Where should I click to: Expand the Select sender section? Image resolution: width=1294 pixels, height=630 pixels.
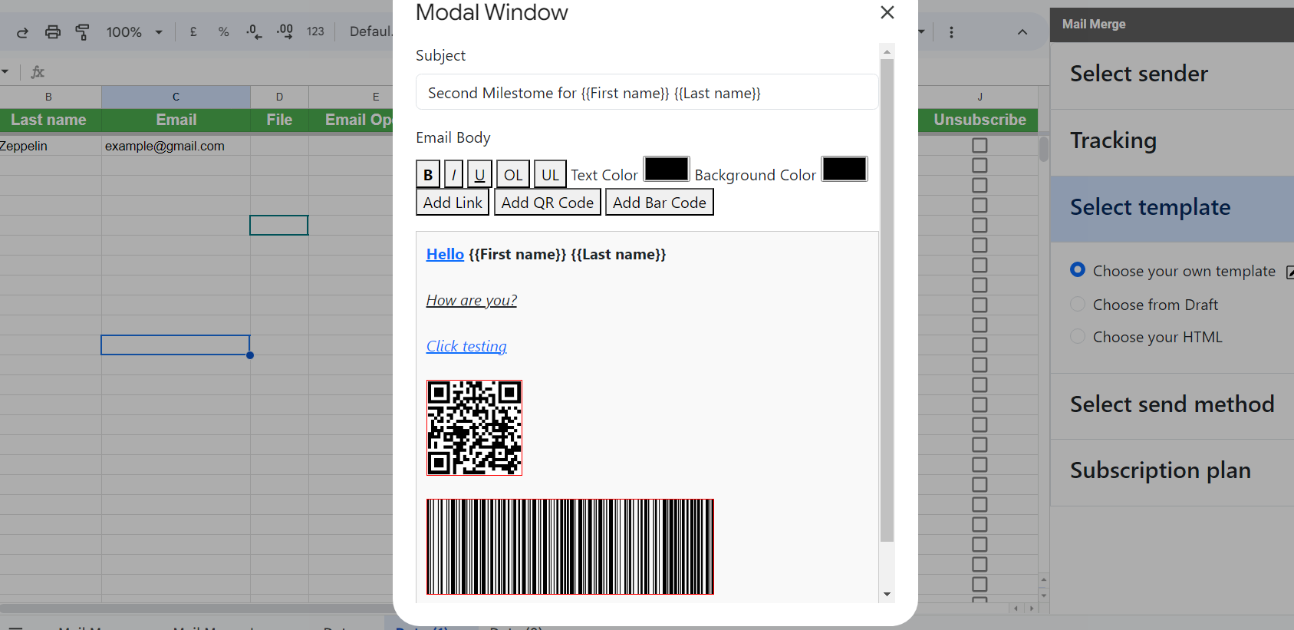(x=1139, y=74)
